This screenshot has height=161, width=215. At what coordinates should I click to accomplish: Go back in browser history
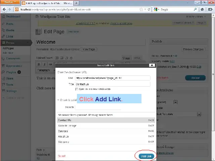(x=4, y=9)
